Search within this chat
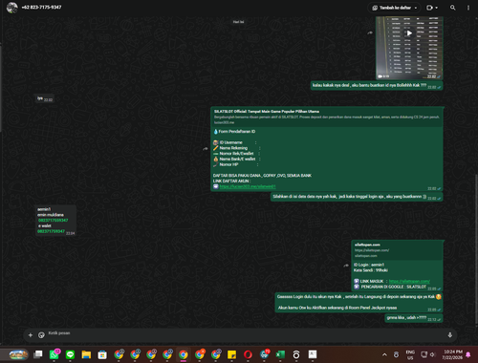This screenshot has width=478, height=363. [452, 8]
